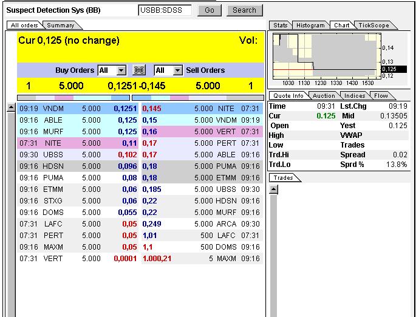Click the green Cur value 0.125
Screen dimensions: 416x317
click(326, 116)
